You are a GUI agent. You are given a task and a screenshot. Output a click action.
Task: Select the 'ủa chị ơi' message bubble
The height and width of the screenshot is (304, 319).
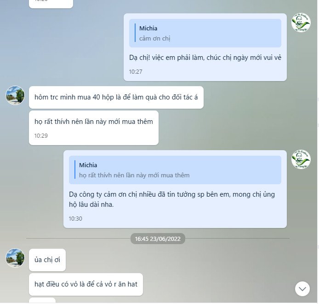click(47, 260)
